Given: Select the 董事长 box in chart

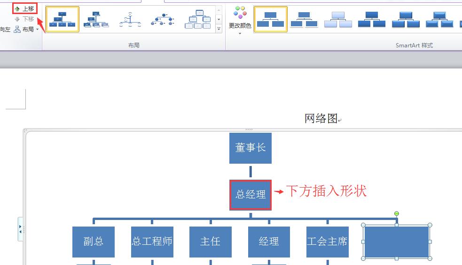Looking at the screenshot, I should 251,148.
